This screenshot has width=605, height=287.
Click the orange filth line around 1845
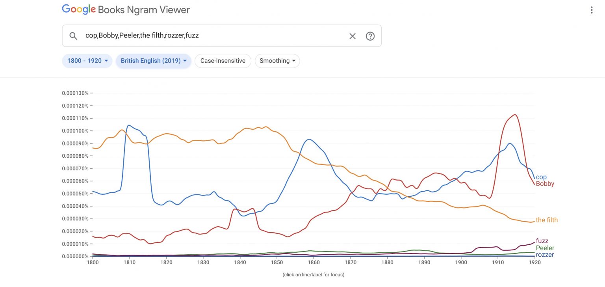pyautogui.click(x=259, y=128)
